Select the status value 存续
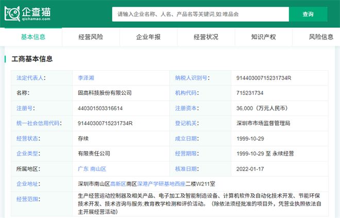 pos(83,139)
